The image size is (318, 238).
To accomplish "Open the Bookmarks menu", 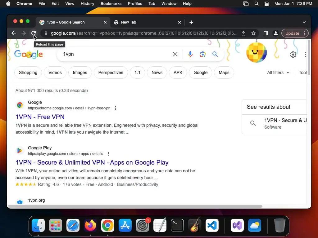I will [x=111, y=4].
